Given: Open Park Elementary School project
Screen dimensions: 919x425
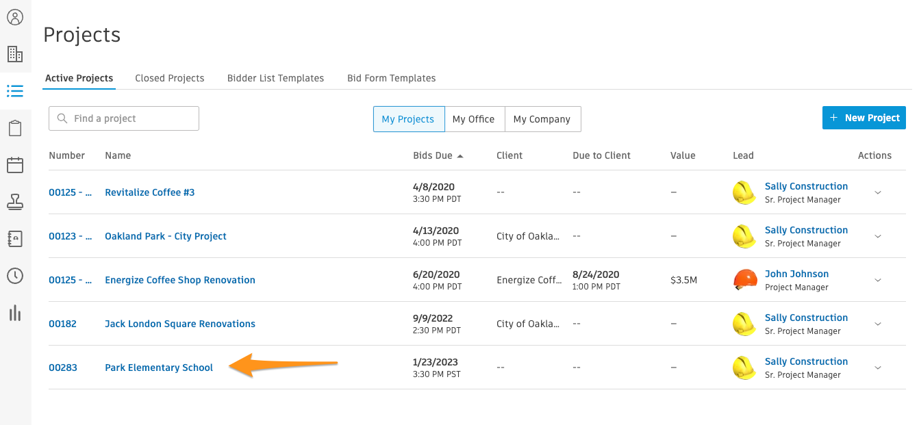Looking at the screenshot, I should (159, 368).
